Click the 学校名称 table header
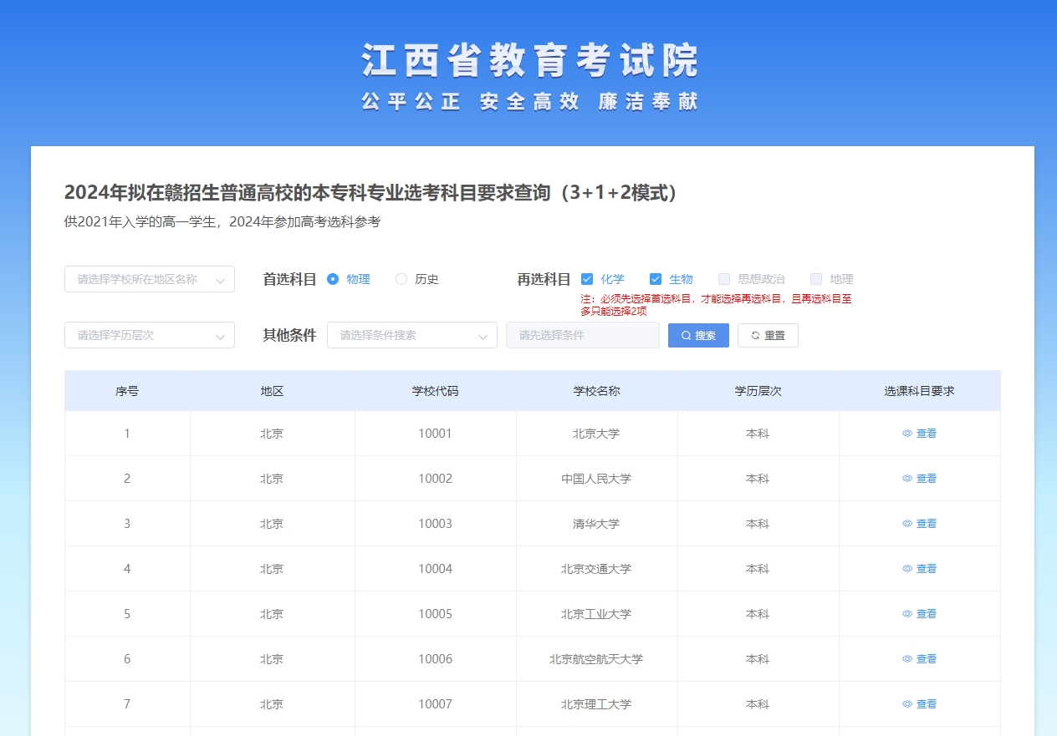This screenshot has width=1057, height=736. tap(596, 390)
